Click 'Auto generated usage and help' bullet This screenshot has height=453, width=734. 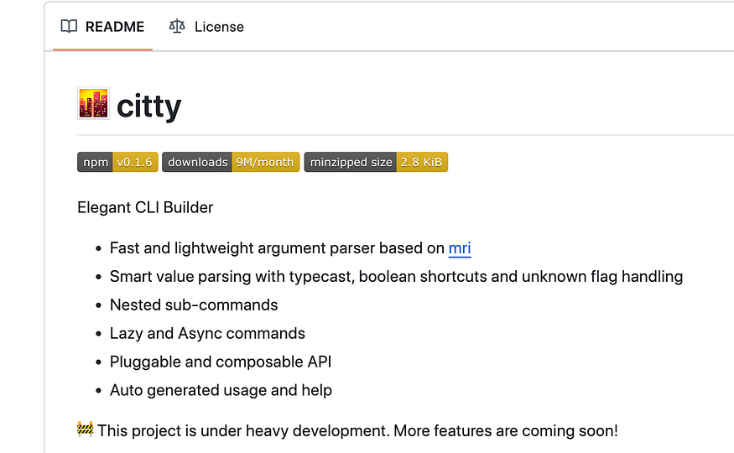pos(221,390)
